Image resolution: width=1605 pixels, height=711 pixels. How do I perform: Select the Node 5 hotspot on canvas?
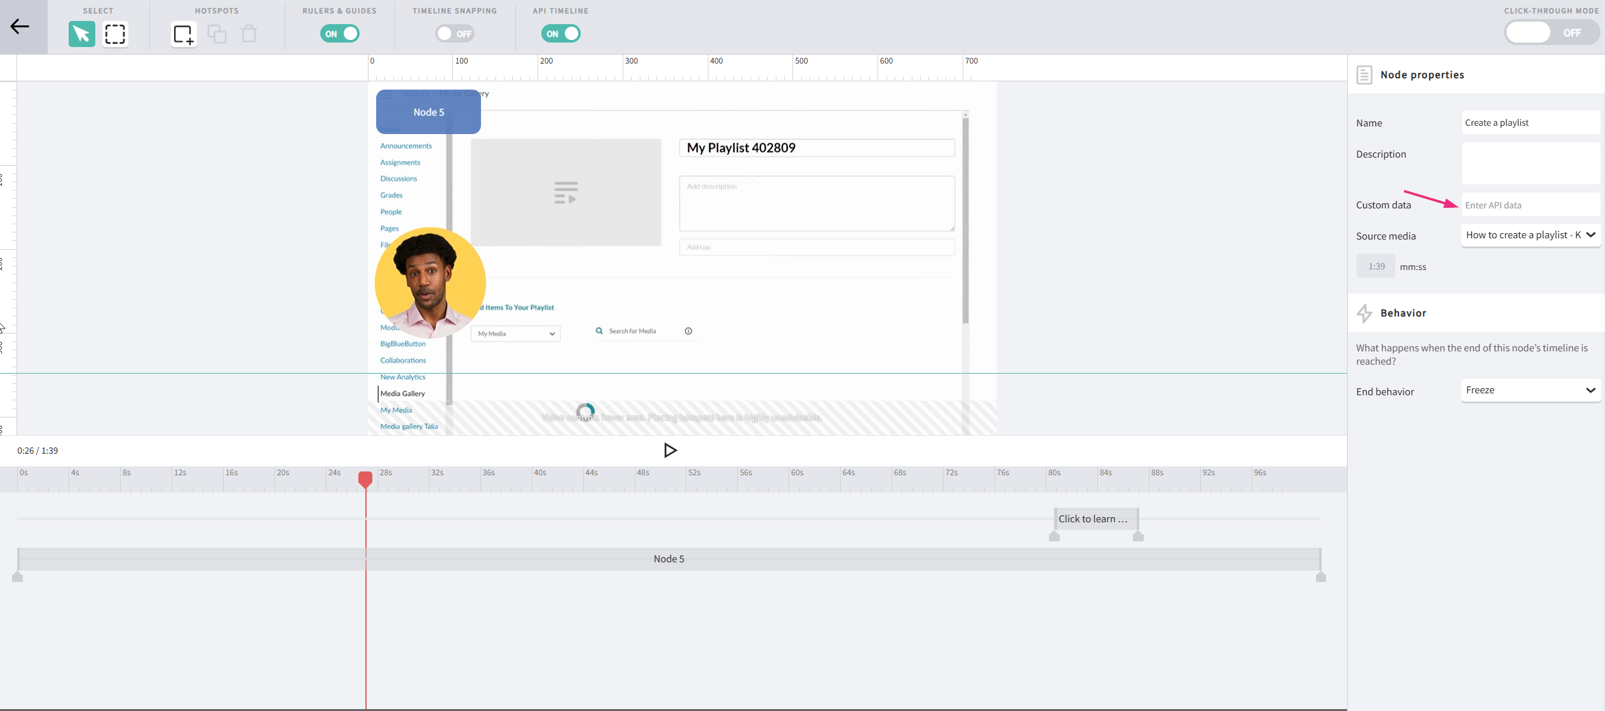click(x=428, y=112)
